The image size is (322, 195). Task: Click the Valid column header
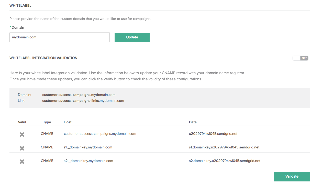point(22,122)
